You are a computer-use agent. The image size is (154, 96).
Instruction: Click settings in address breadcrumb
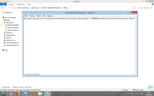(x=65, y=8)
